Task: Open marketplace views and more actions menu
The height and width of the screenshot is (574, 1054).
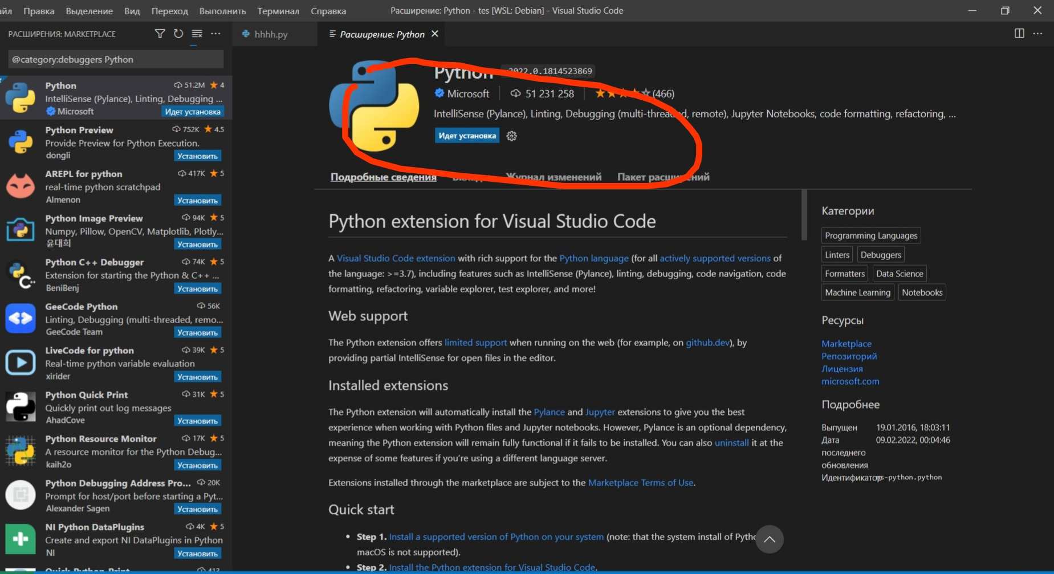Action: [215, 34]
